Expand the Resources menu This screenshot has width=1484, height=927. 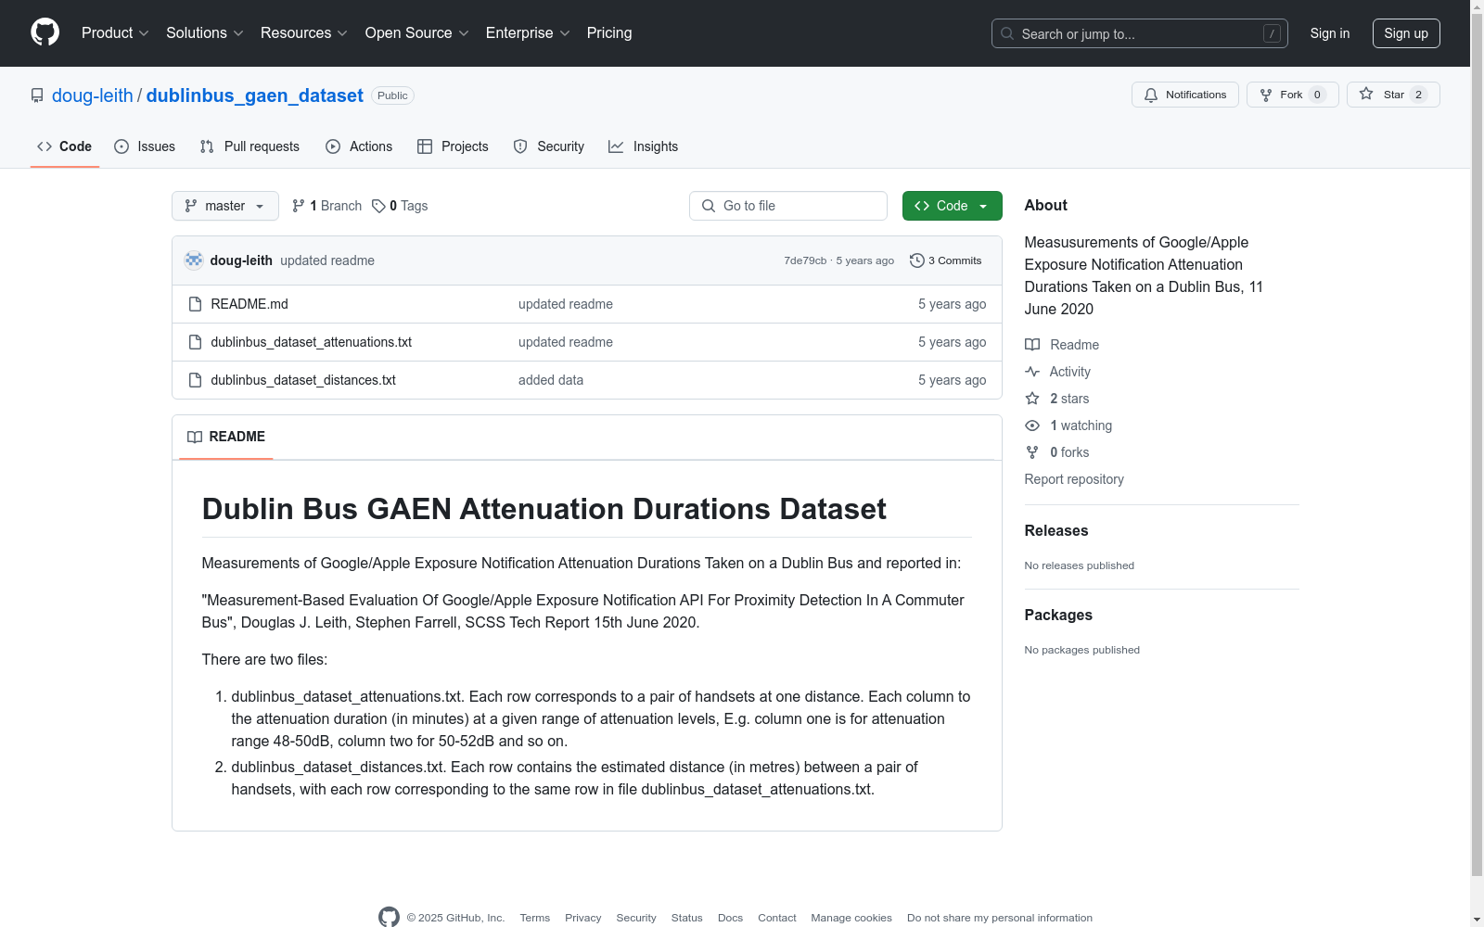pos(304,33)
